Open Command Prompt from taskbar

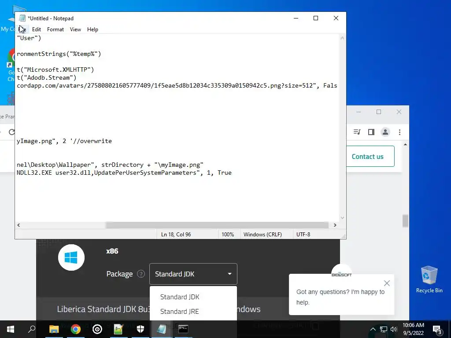[x=183, y=329]
